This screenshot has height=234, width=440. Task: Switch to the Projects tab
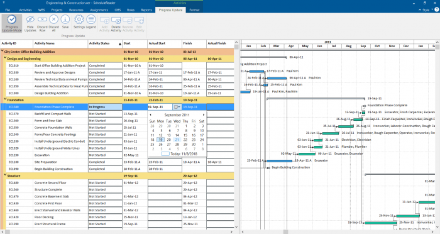click(x=57, y=10)
